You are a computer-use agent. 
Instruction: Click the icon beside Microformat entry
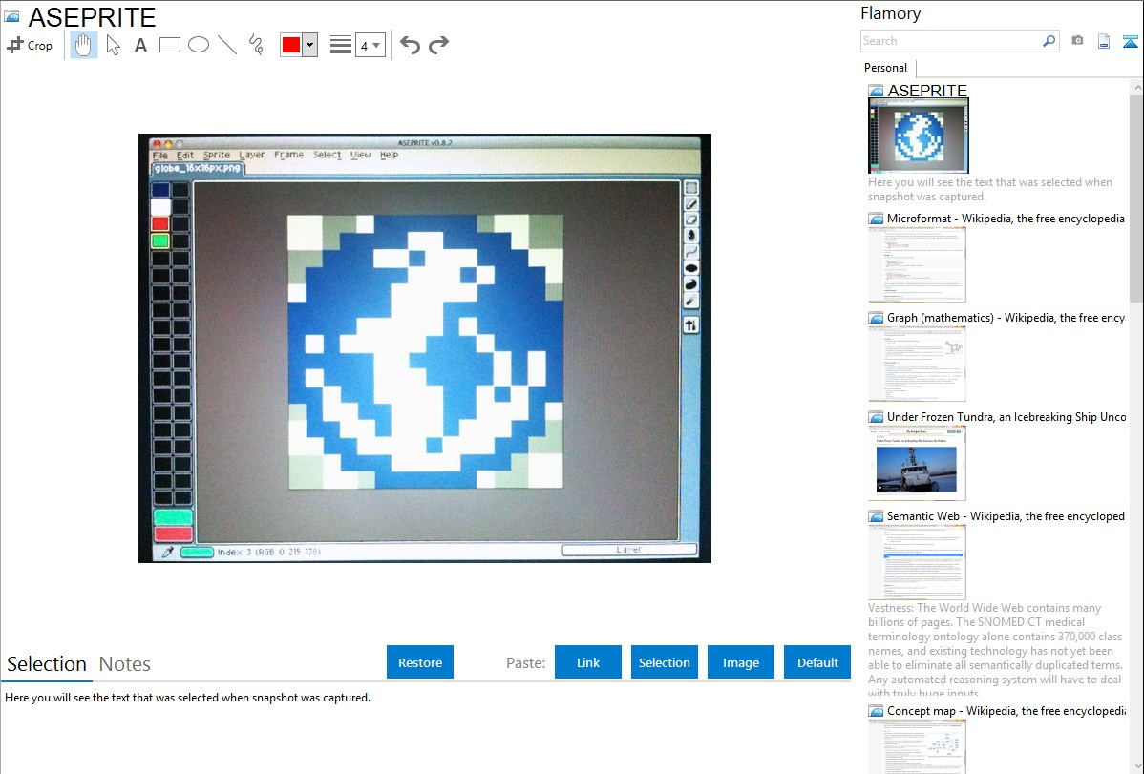point(876,219)
